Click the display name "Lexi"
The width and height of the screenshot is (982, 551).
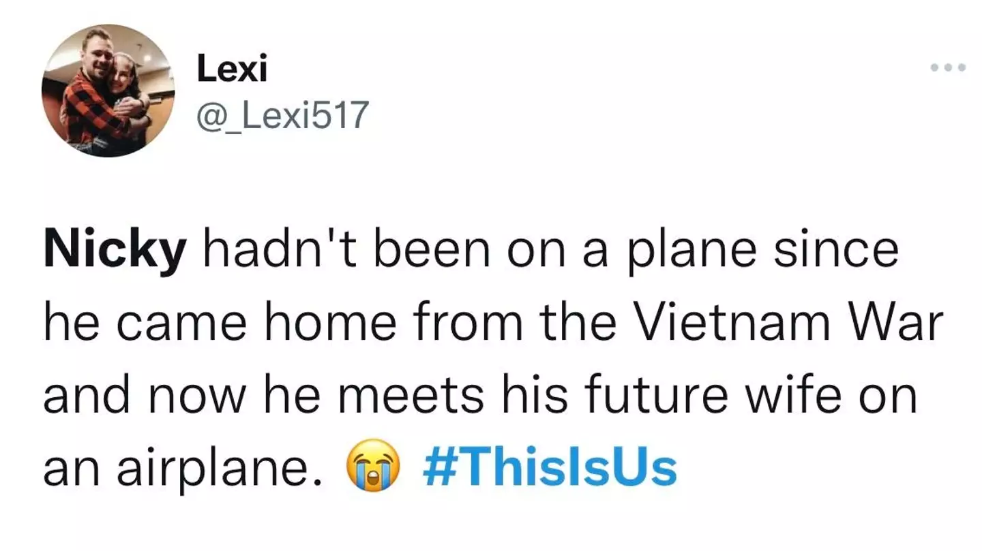pyautogui.click(x=232, y=69)
